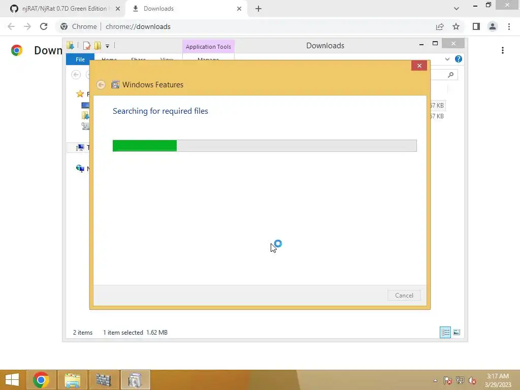Open a new Chrome tab

[x=258, y=9]
